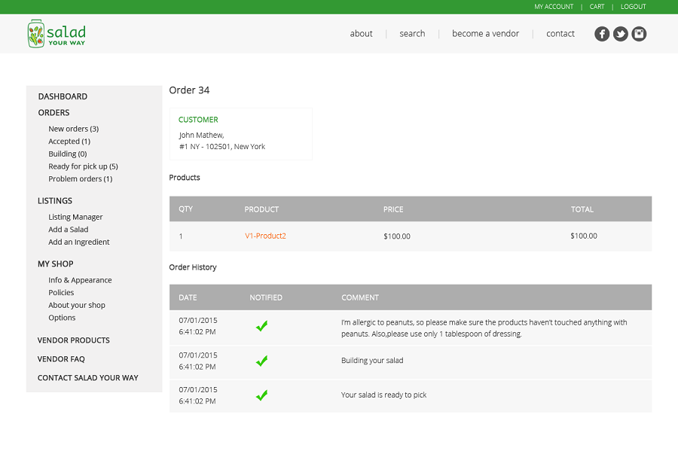This screenshot has height=451, width=678.
Task: Open the V1-Product2 product link
Action: pos(265,236)
